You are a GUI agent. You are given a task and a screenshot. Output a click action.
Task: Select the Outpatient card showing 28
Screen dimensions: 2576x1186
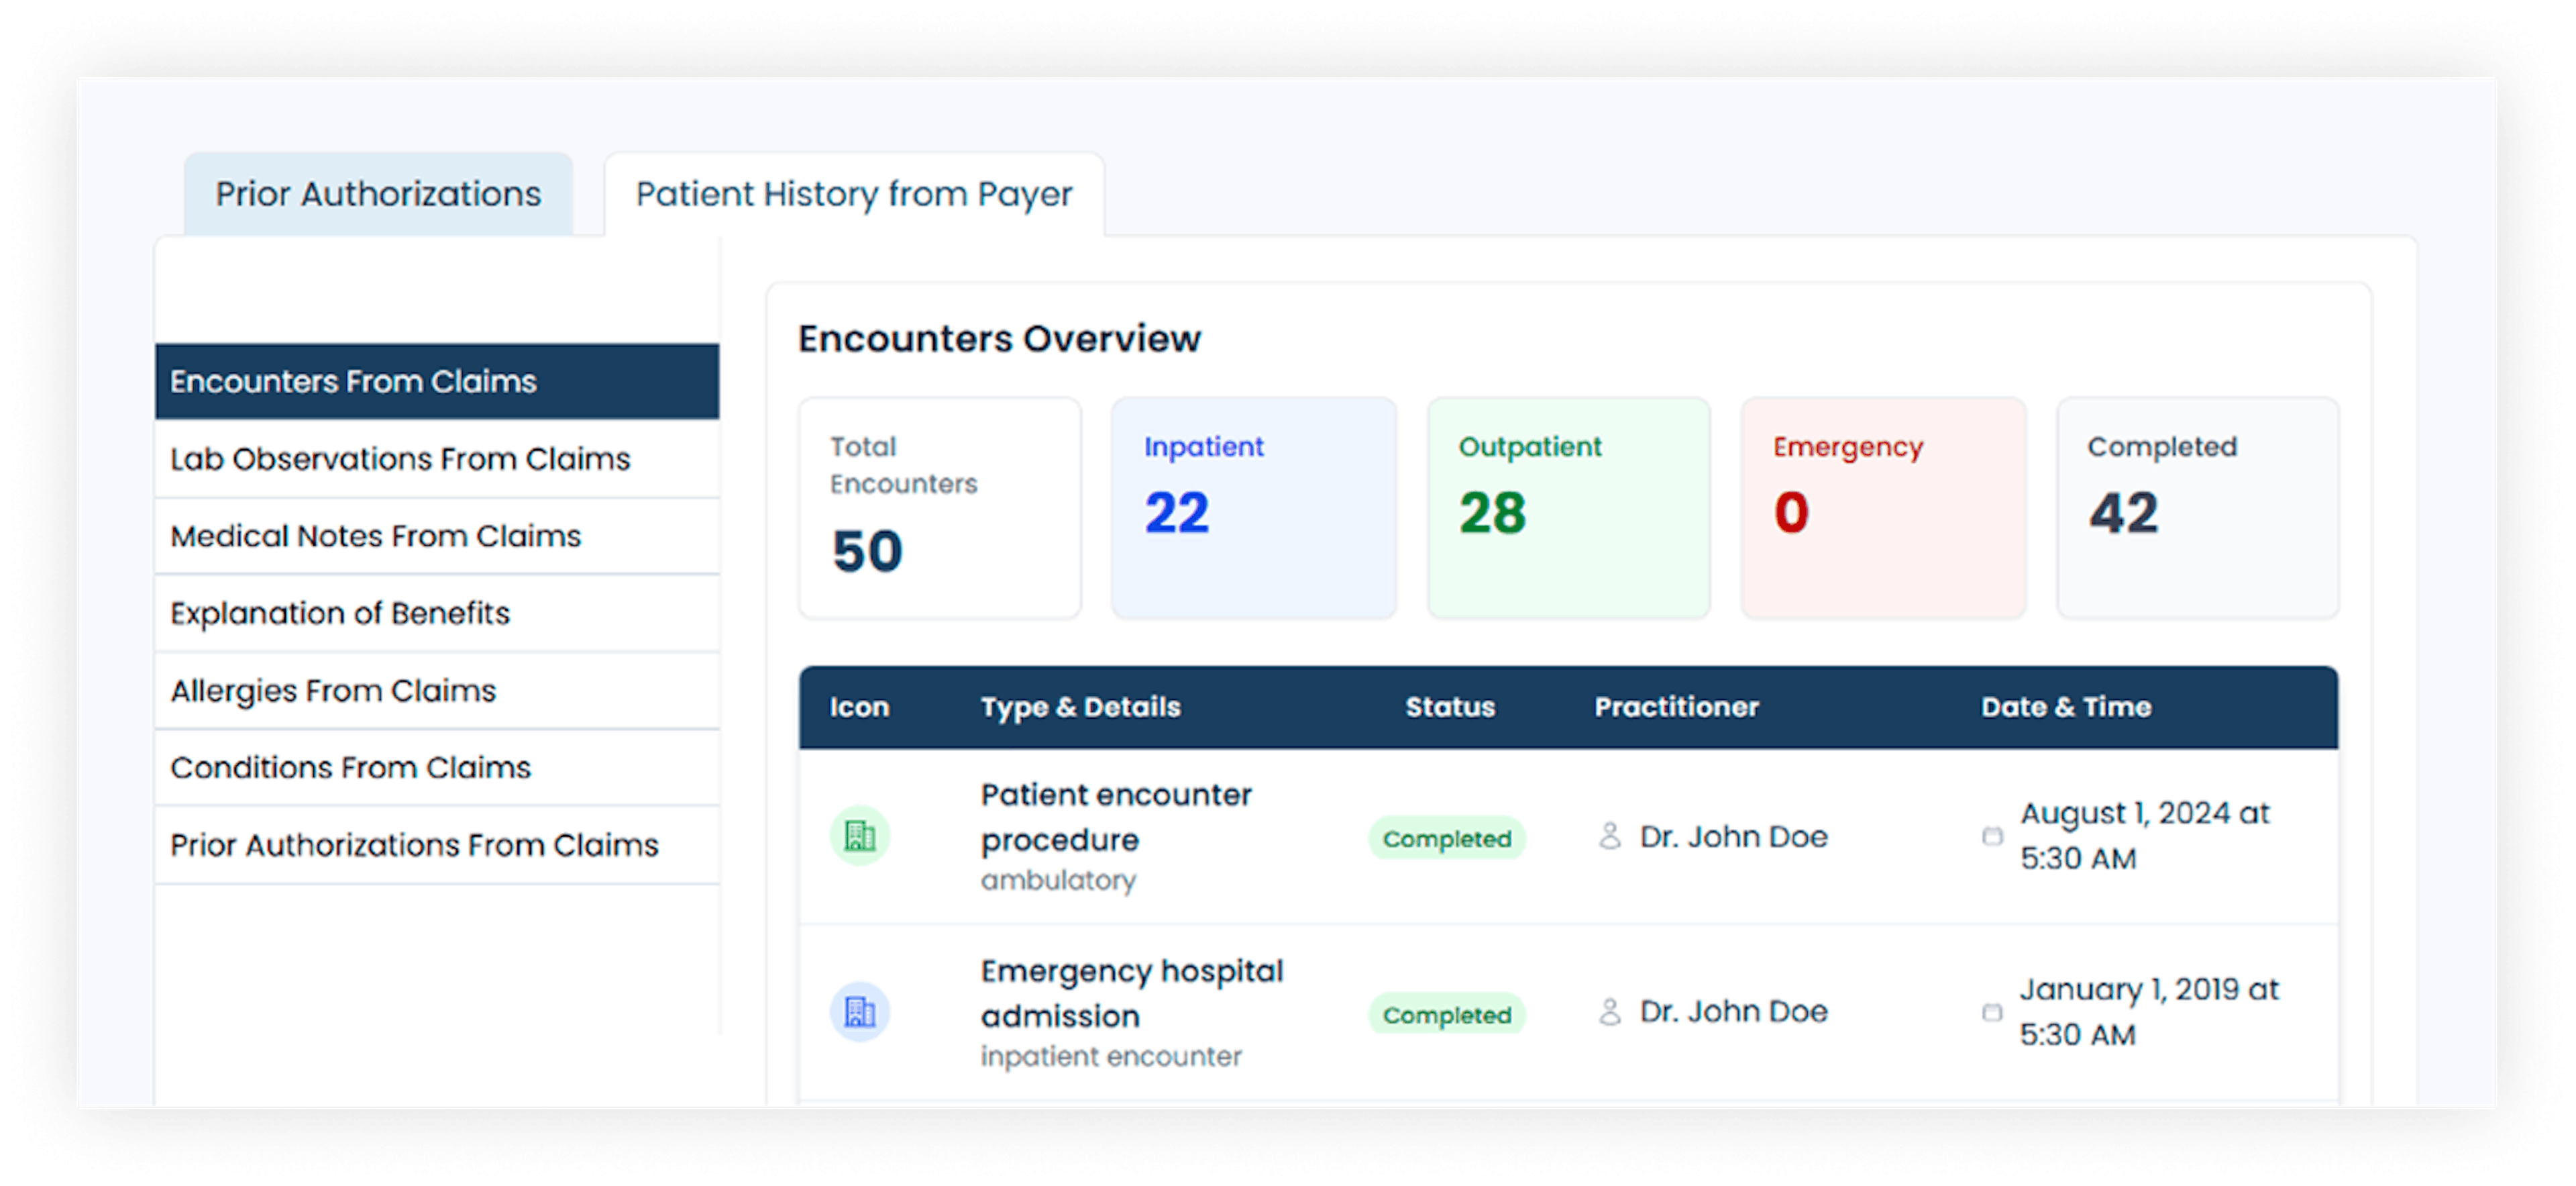[x=1569, y=508]
